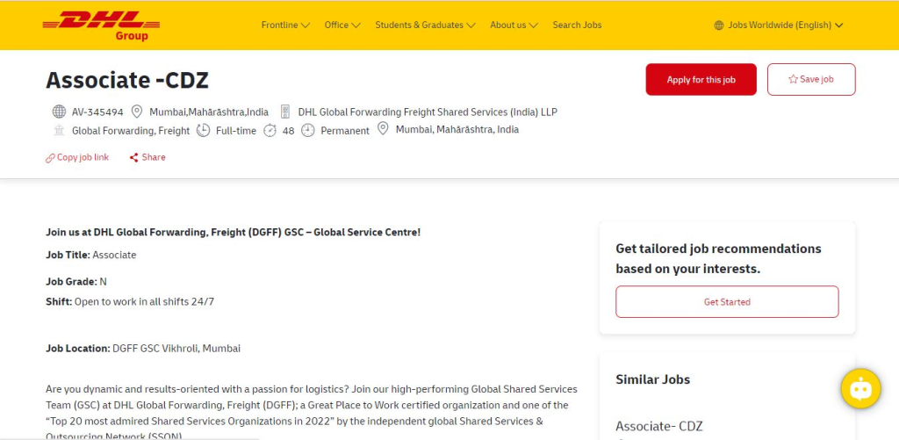Click Apply for this job button
Viewport: 899px width, 440px height.
coord(701,79)
